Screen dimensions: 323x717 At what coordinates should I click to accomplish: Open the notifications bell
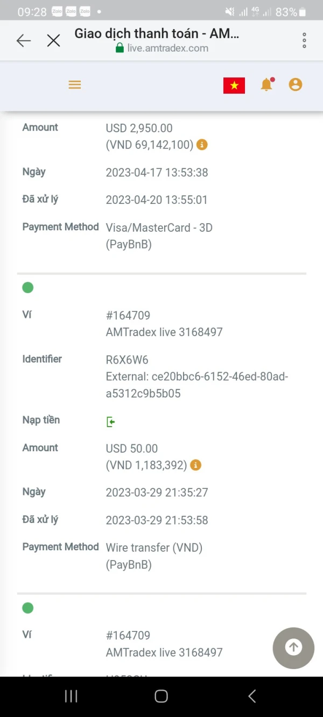tap(266, 84)
